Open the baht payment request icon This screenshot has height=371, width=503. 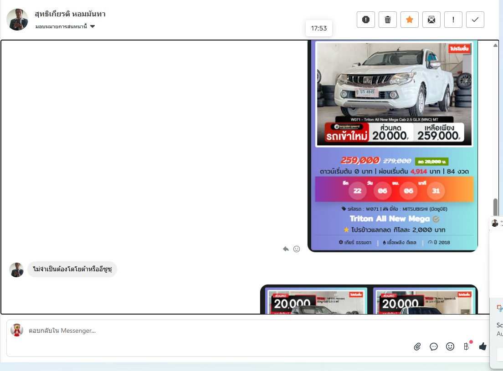(467, 346)
